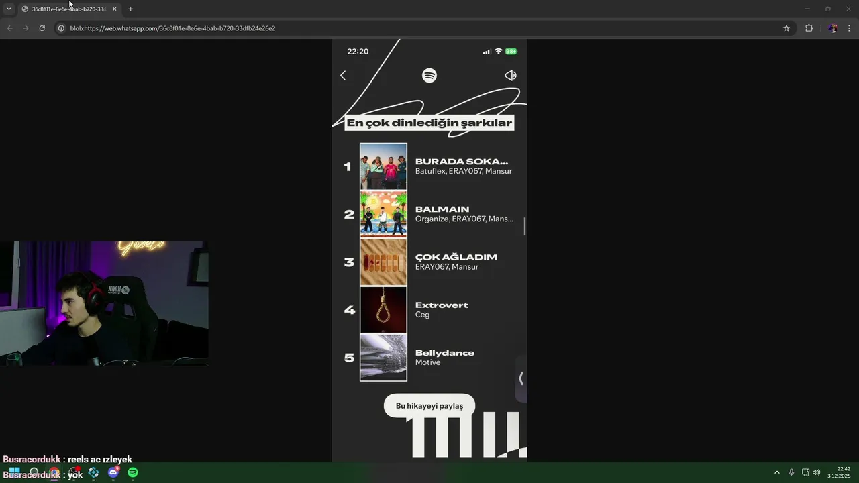Click the artists 'Batuflex, ERAY067, Mansur'
Image resolution: width=859 pixels, height=483 pixels.
pyautogui.click(x=464, y=171)
